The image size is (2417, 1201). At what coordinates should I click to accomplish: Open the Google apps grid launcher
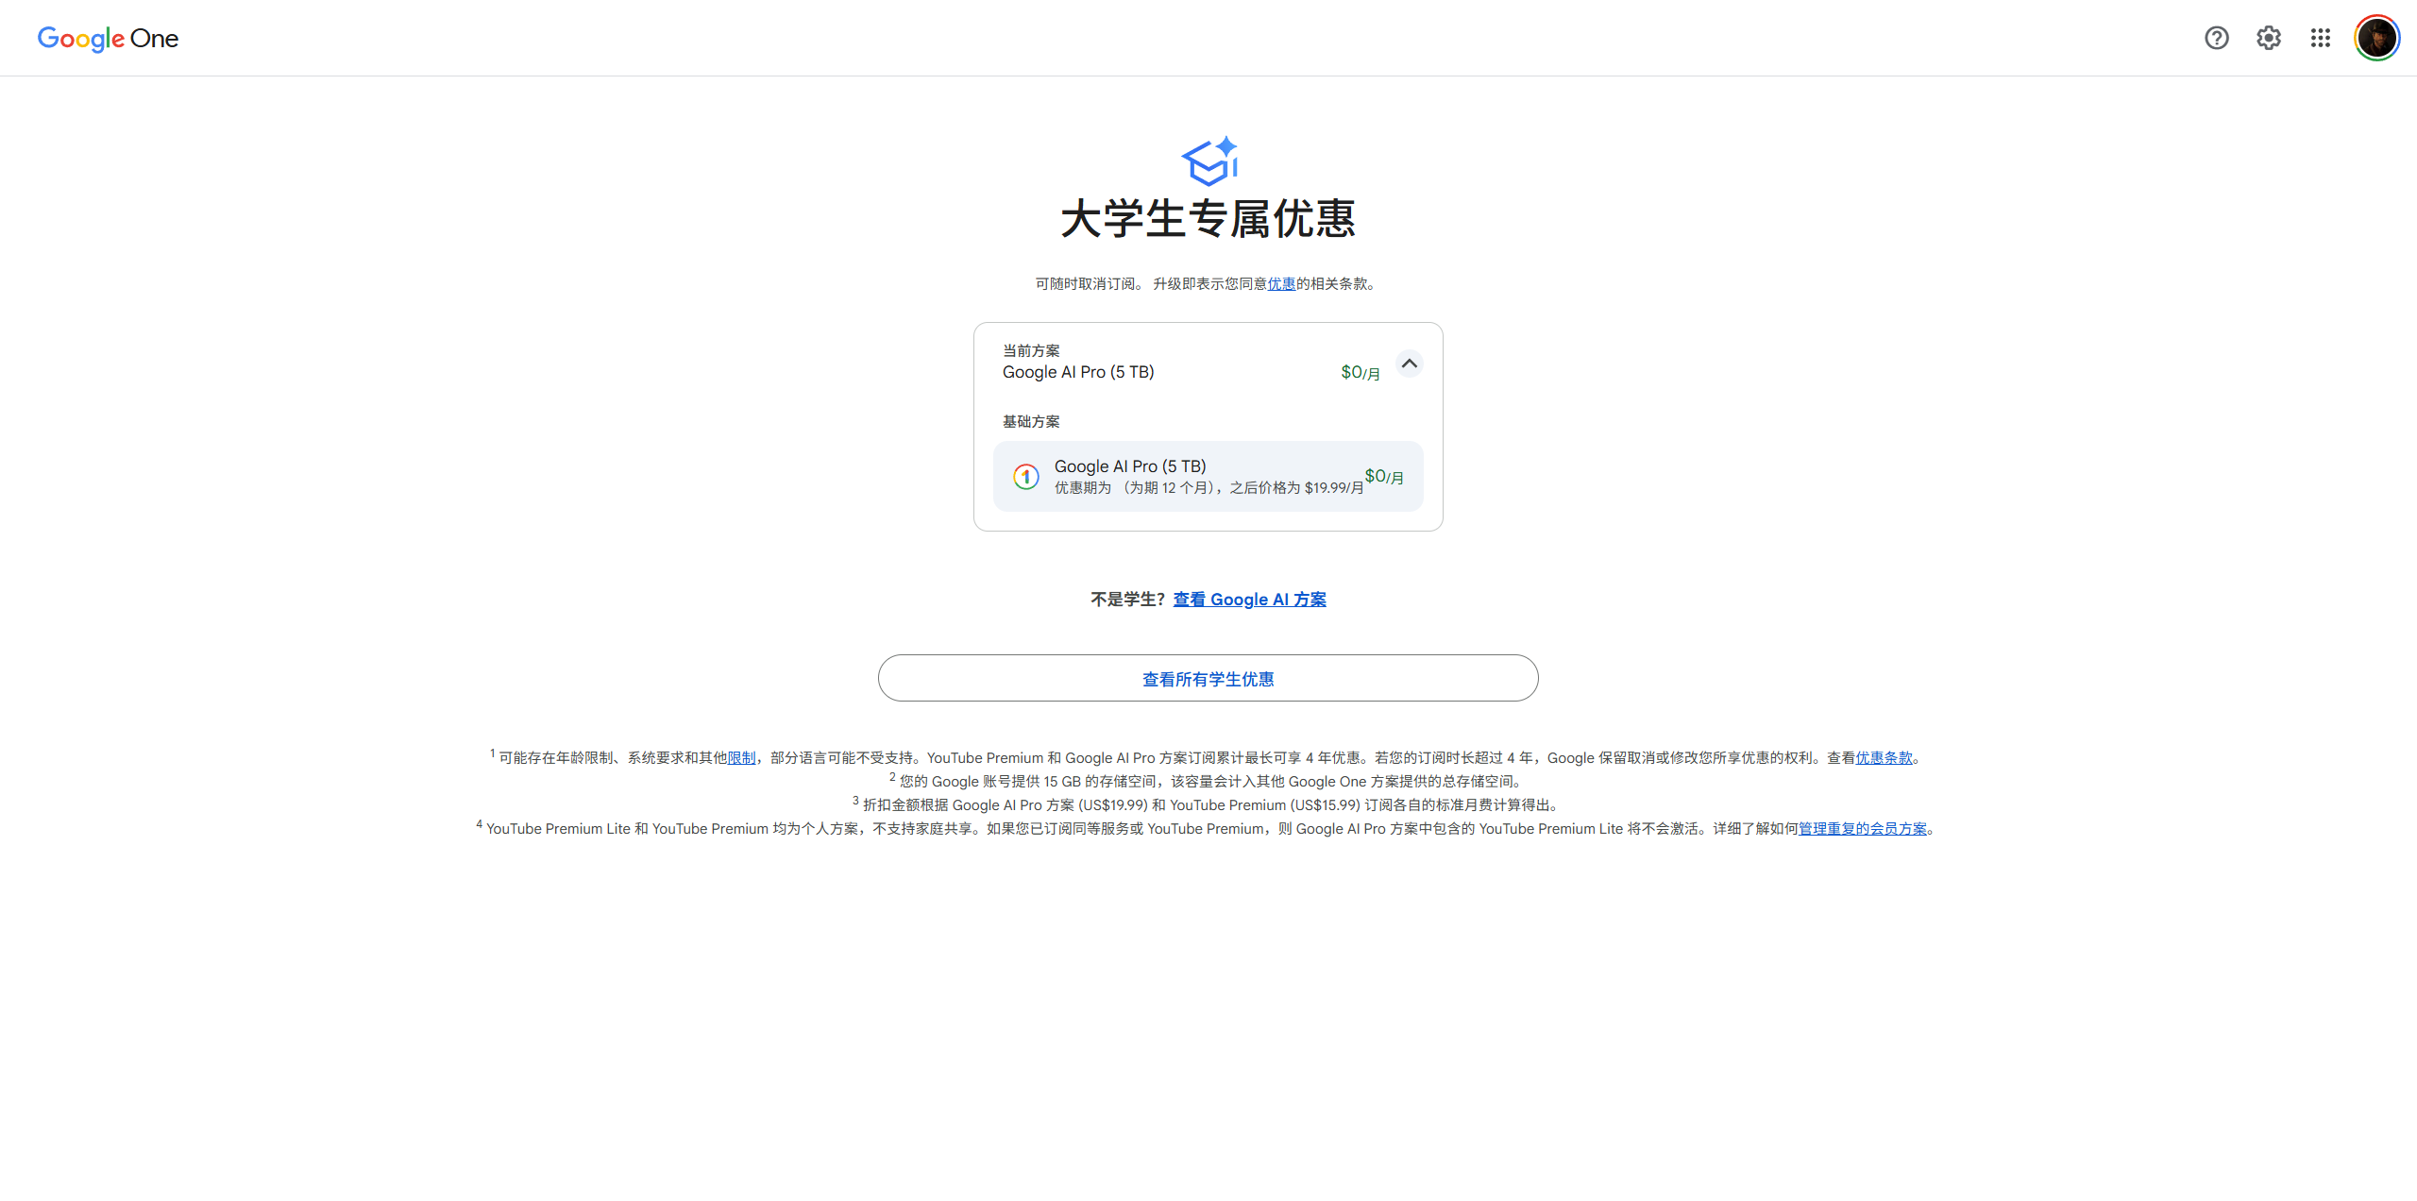click(2321, 38)
